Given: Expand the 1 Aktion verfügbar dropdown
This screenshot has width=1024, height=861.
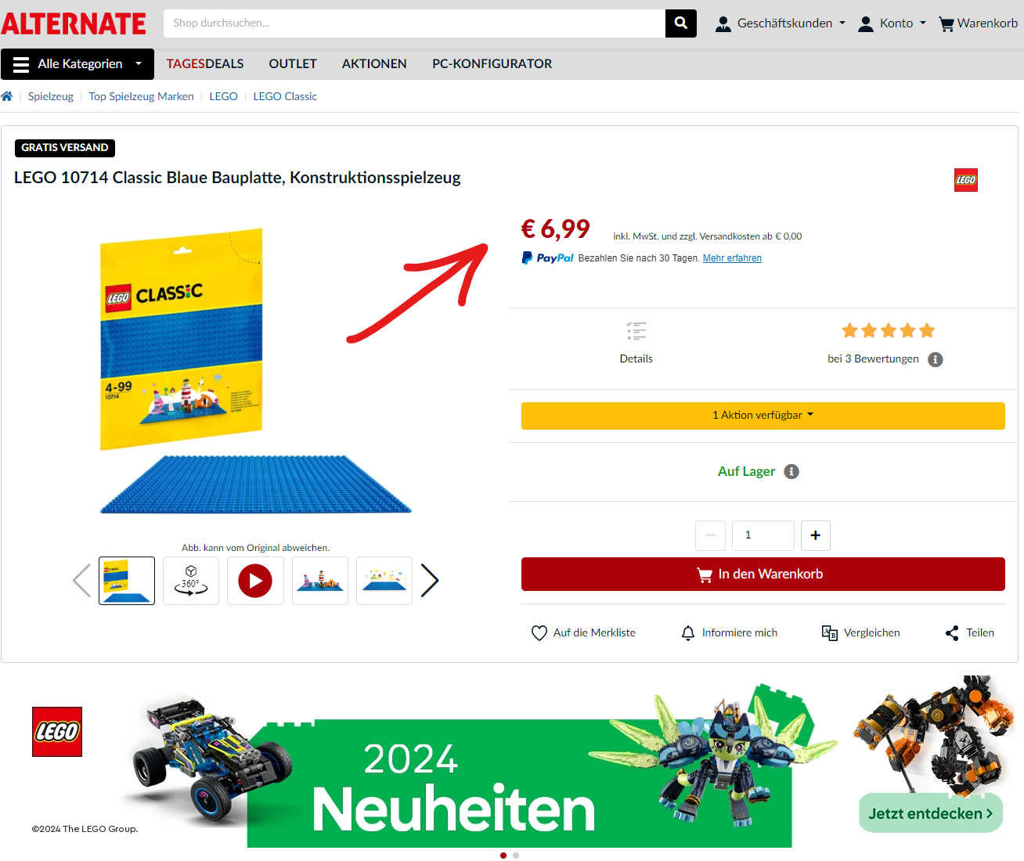Looking at the screenshot, I should (x=763, y=416).
